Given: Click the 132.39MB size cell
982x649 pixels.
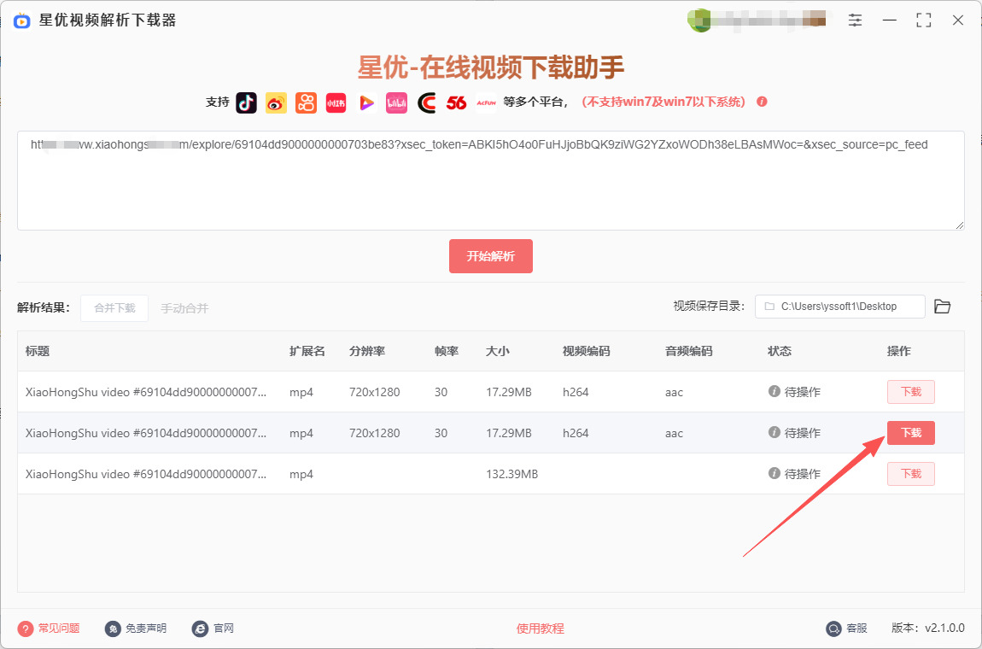Looking at the screenshot, I should pyautogui.click(x=511, y=474).
